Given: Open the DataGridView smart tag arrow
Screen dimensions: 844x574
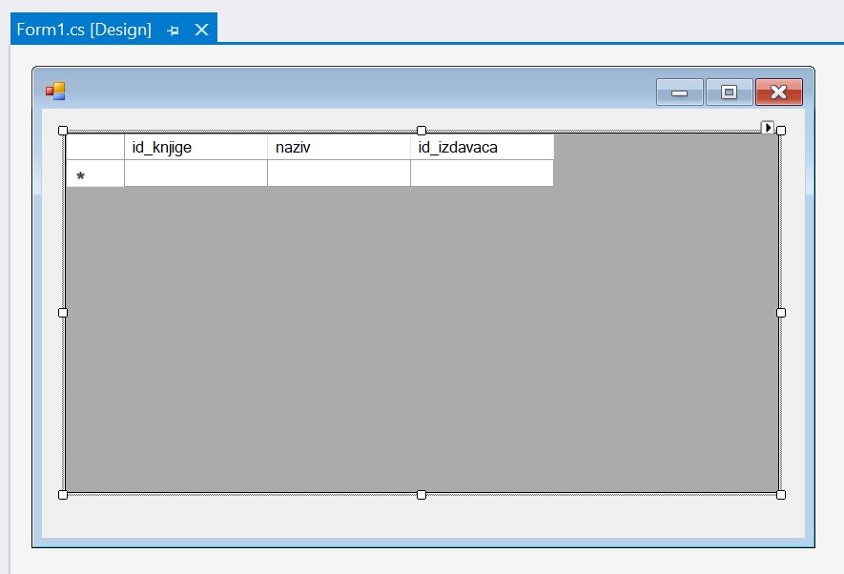Looking at the screenshot, I should 768,128.
